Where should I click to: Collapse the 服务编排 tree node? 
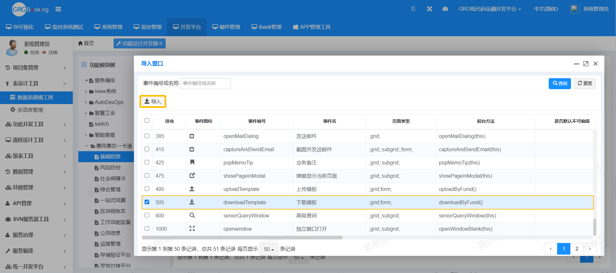(86, 80)
